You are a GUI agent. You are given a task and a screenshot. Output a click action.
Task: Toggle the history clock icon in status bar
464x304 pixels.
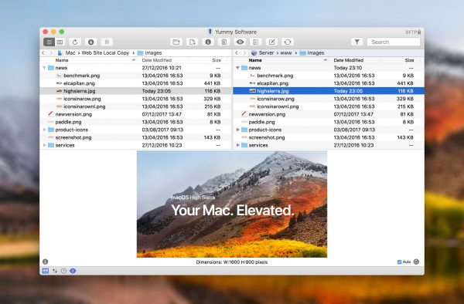(63, 271)
